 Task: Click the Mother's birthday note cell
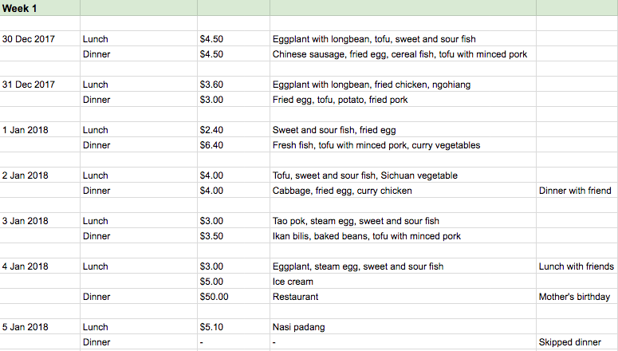coord(575,297)
